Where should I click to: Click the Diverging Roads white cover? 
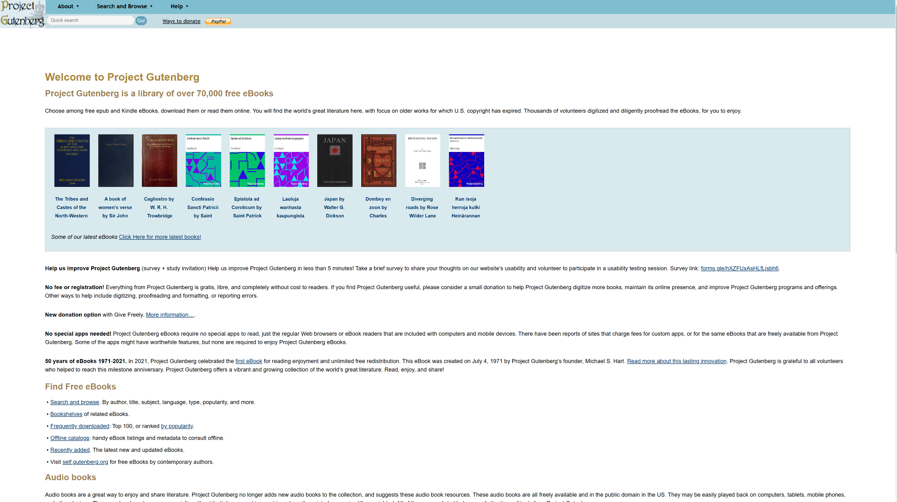422,160
